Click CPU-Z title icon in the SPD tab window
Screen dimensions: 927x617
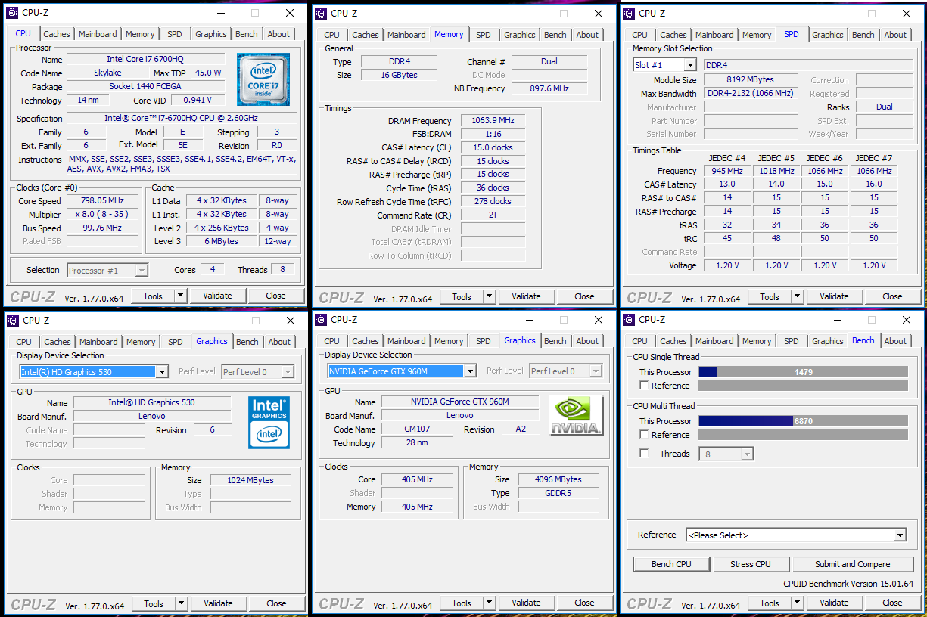pyautogui.click(x=629, y=13)
